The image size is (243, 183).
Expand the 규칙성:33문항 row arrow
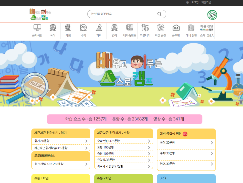(149, 160)
